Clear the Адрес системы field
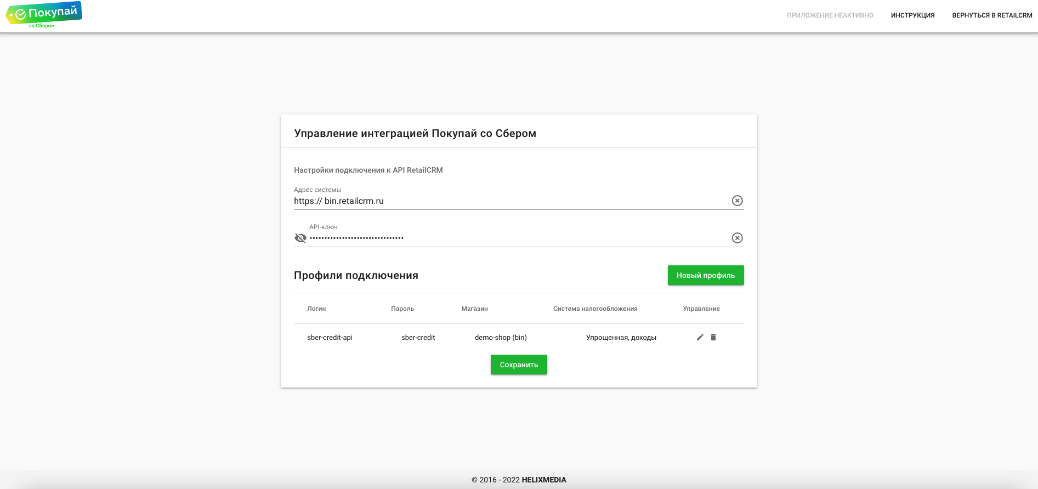The image size is (1038, 489). (737, 201)
